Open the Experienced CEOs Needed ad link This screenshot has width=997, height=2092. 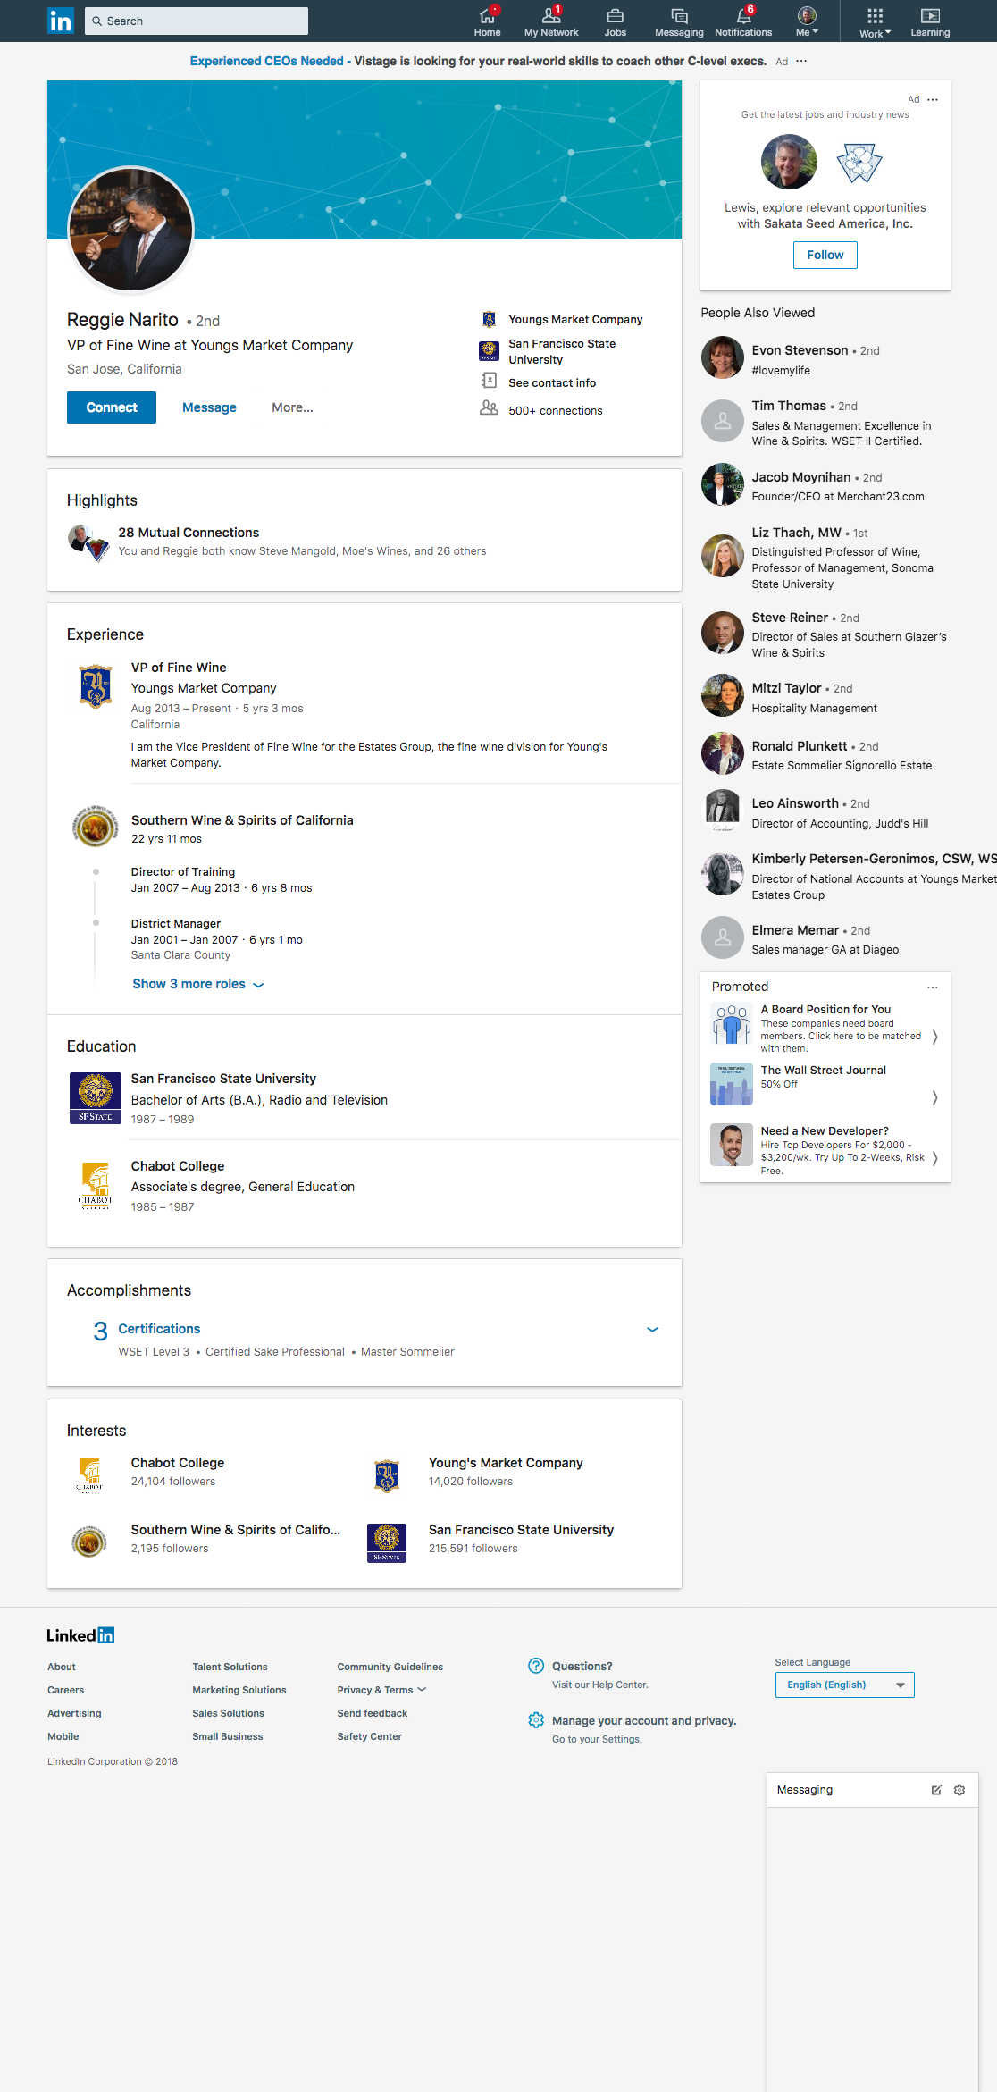266,61
